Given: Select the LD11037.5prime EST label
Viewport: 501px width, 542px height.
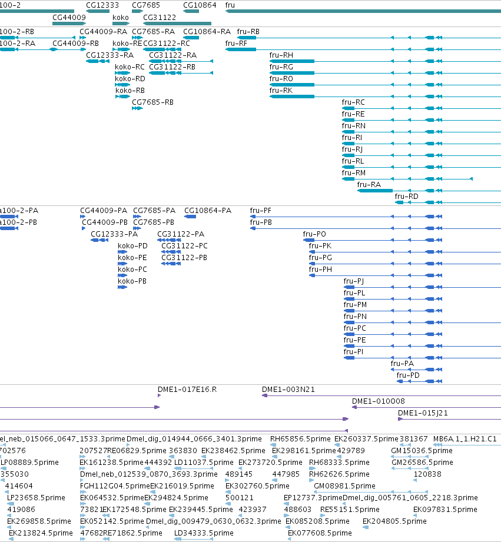Looking at the screenshot, I should [x=204, y=463].
